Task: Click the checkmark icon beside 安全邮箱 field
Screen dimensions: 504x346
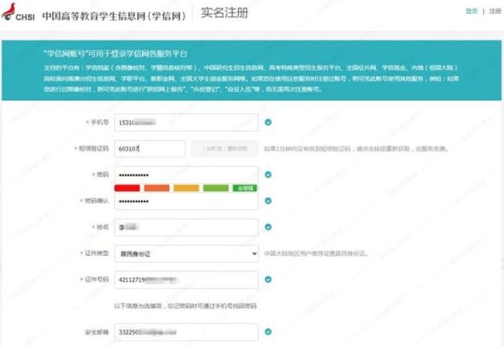Action: pyautogui.click(x=268, y=331)
